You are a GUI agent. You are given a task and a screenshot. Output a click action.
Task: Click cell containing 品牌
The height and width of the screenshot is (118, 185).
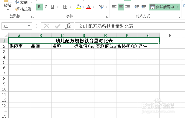pyautogui.click(x=41, y=46)
